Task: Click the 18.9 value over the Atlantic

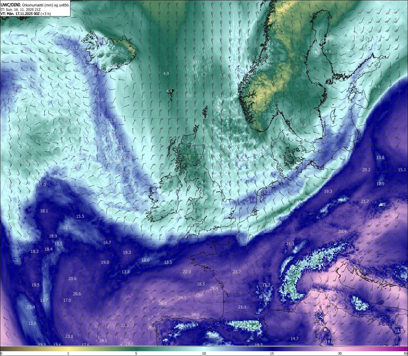Action: 53,236
